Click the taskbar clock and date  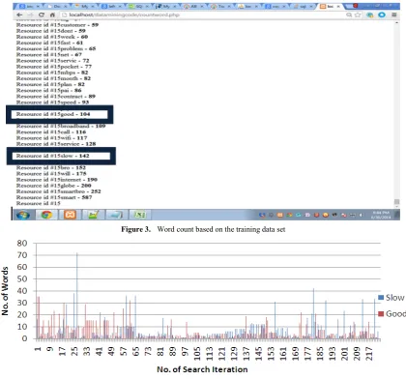pos(381,215)
